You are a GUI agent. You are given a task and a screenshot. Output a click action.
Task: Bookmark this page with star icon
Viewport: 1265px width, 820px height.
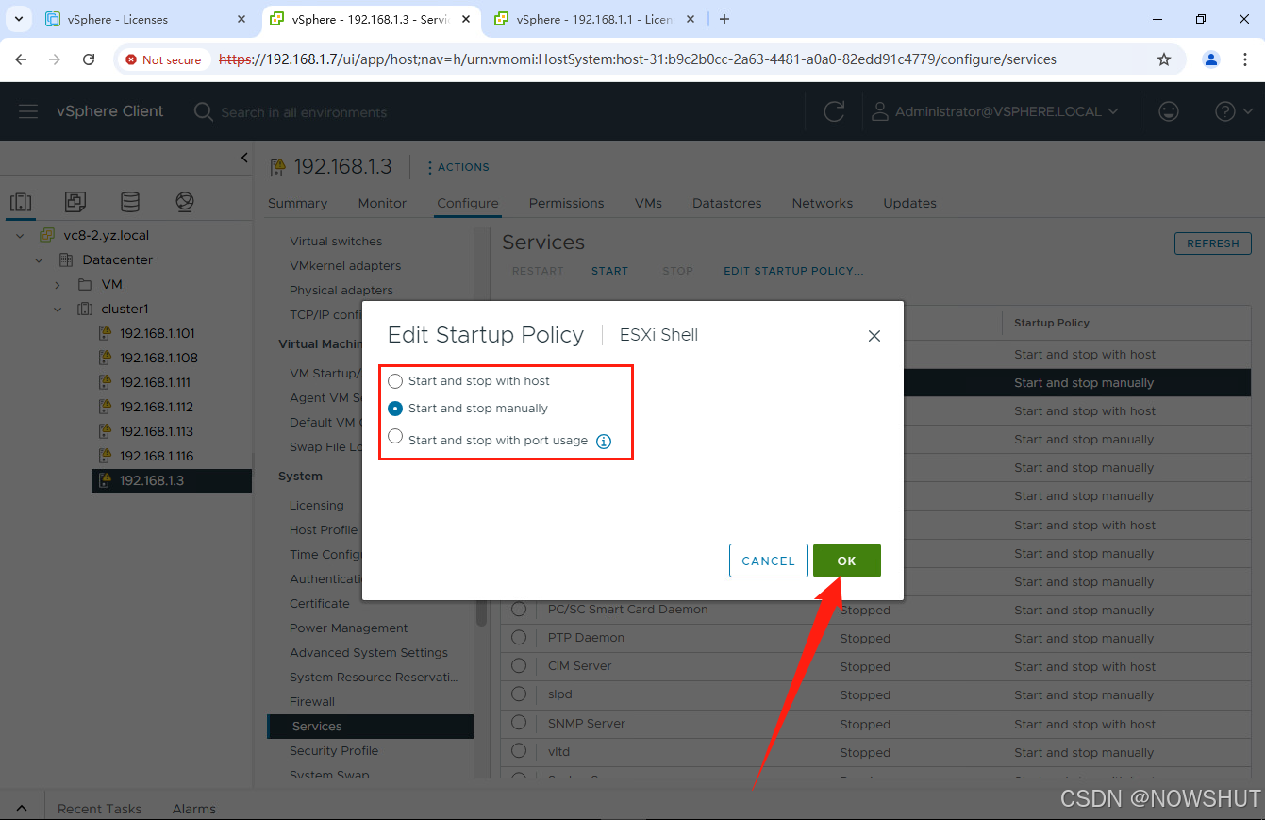tap(1164, 59)
